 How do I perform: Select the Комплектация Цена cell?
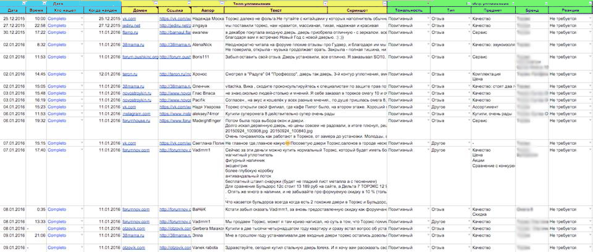[x=493, y=76]
